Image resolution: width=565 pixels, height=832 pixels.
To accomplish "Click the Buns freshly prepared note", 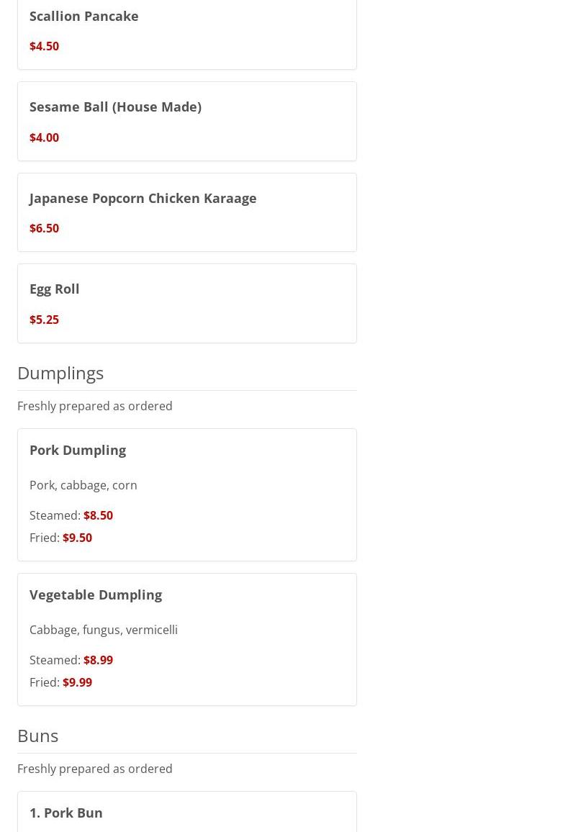I will tap(95, 769).
